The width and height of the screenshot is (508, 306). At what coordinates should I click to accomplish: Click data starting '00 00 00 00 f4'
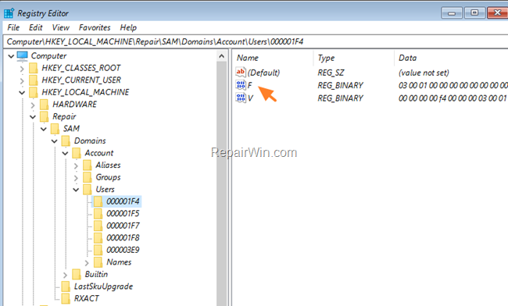(453, 98)
